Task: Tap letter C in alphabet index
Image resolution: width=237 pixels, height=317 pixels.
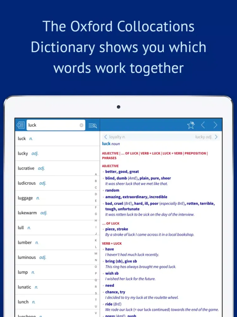Action: 96,188
